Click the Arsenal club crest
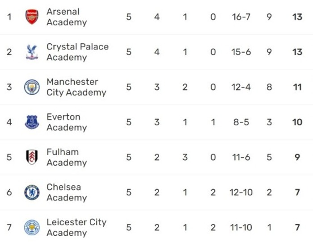Image resolution: width=313 pixels, height=242 pixels. coord(32,17)
